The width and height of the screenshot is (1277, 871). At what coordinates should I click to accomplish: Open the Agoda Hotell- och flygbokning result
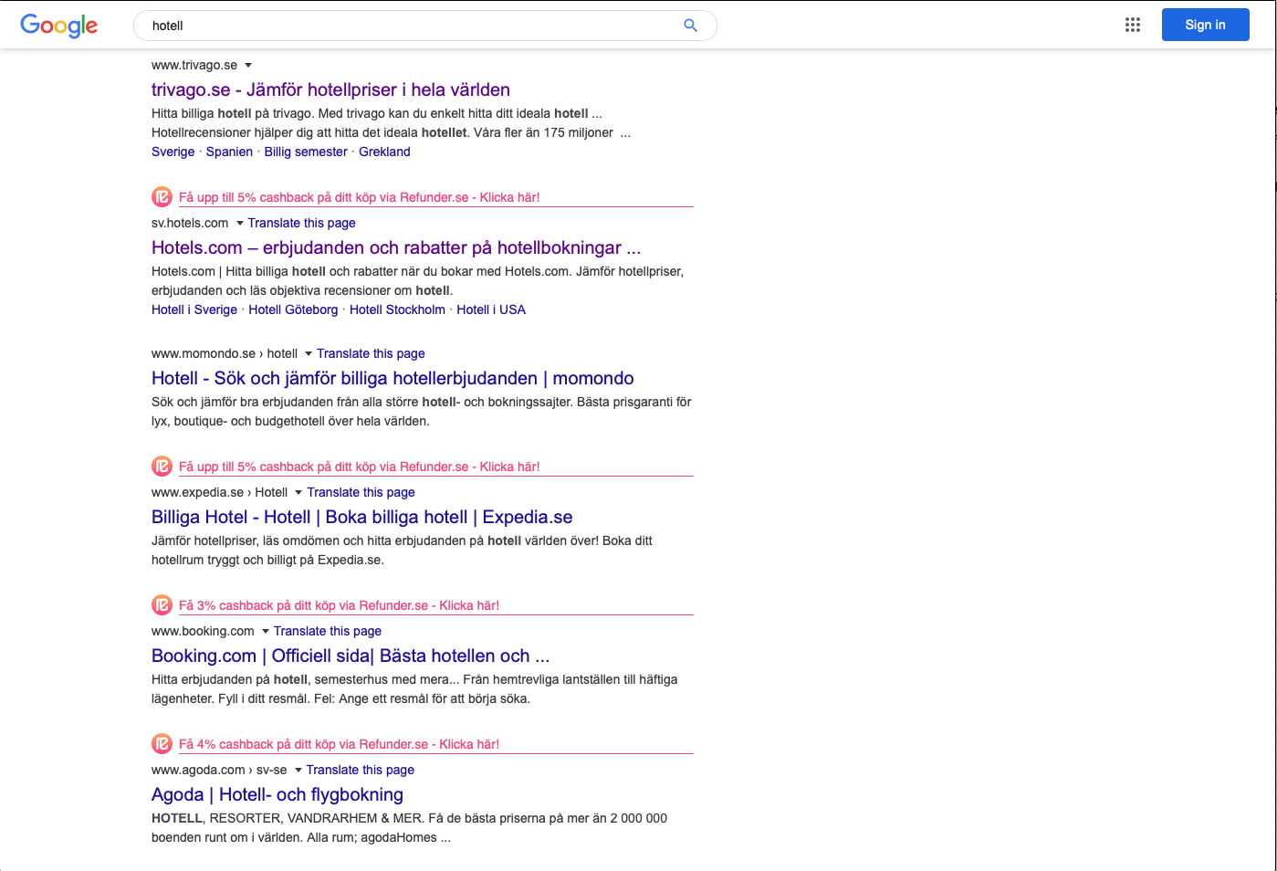click(x=277, y=794)
